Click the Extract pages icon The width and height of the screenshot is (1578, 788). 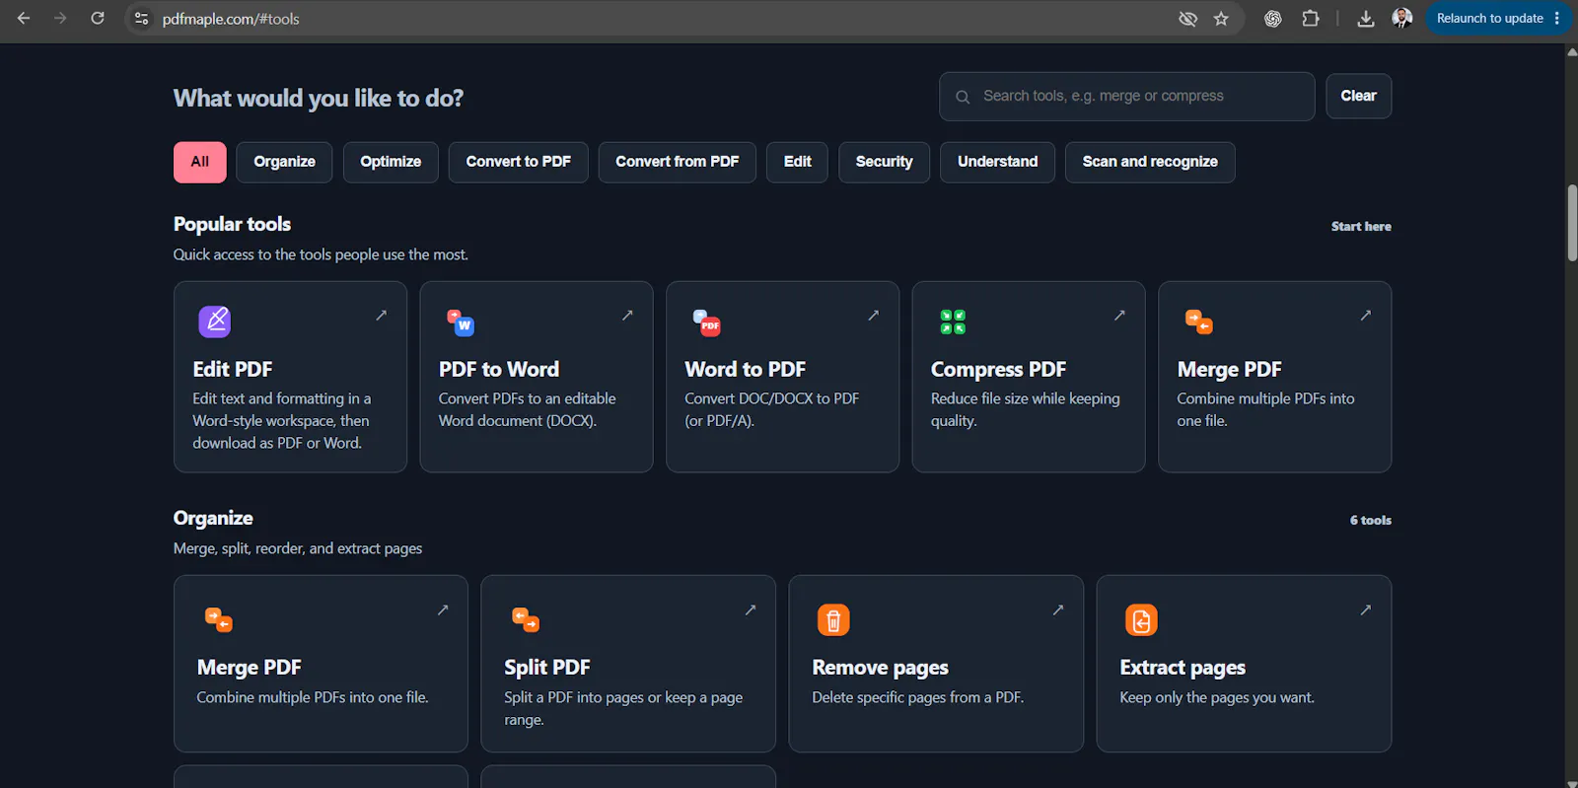click(1141, 620)
